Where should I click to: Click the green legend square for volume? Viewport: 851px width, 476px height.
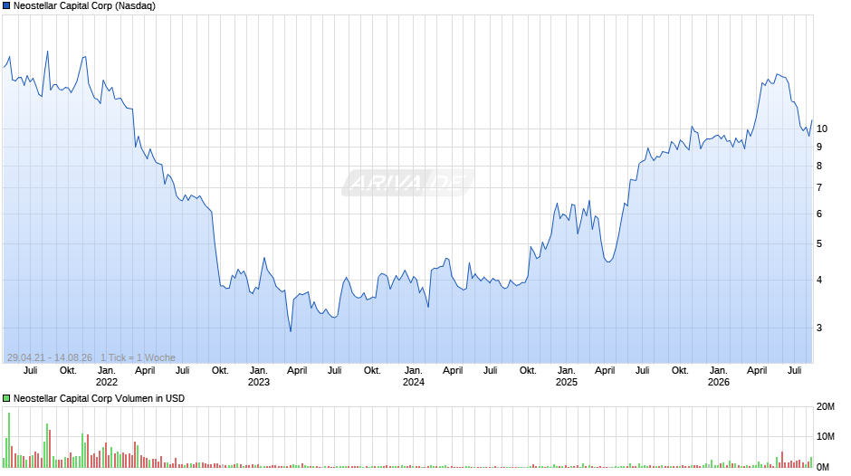(x=6, y=398)
